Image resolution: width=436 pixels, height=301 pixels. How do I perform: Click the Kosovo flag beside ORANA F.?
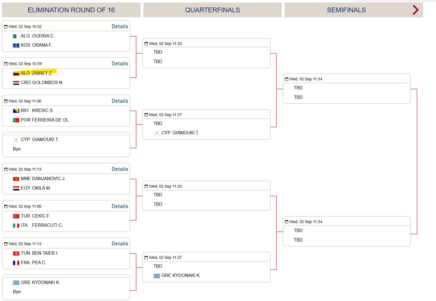pyautogui.click(x=16, y=46)
